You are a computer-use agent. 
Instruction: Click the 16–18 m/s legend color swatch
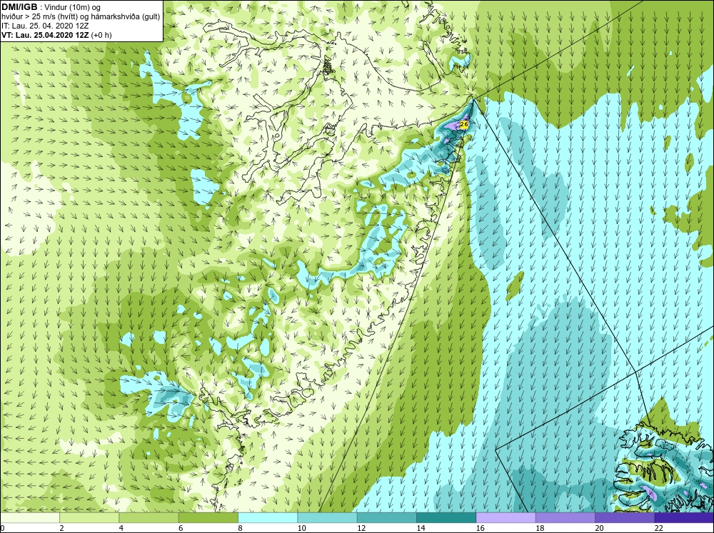[506, 517]
